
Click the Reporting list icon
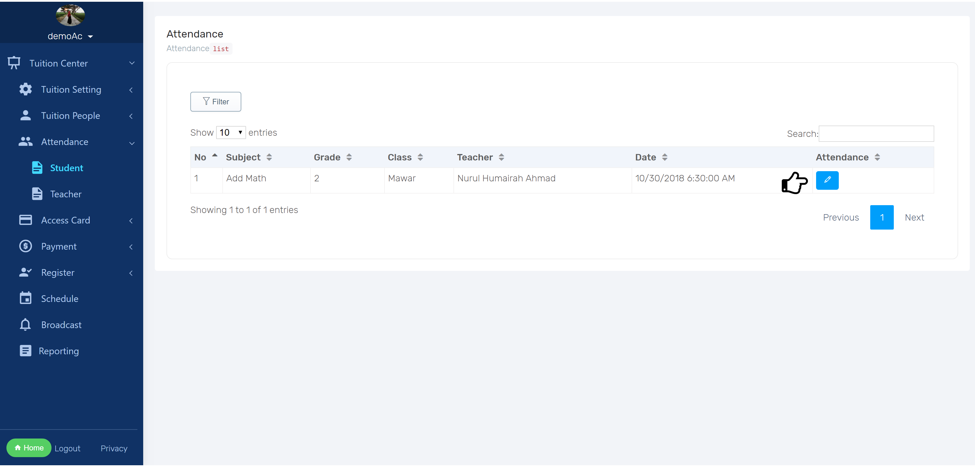[x=25, y=351]
